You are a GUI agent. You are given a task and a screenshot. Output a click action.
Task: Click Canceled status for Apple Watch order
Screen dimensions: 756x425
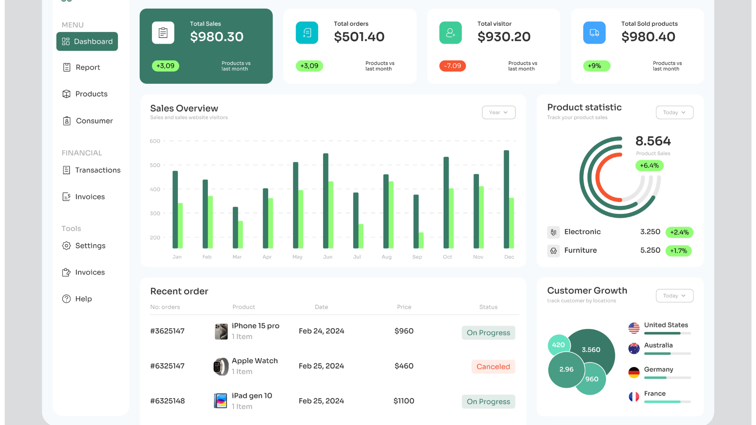tap(493, 366)
